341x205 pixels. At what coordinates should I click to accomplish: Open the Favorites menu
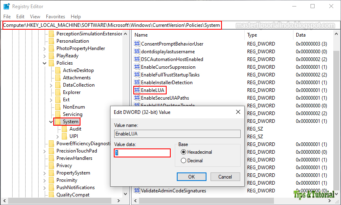coord(55,17)
